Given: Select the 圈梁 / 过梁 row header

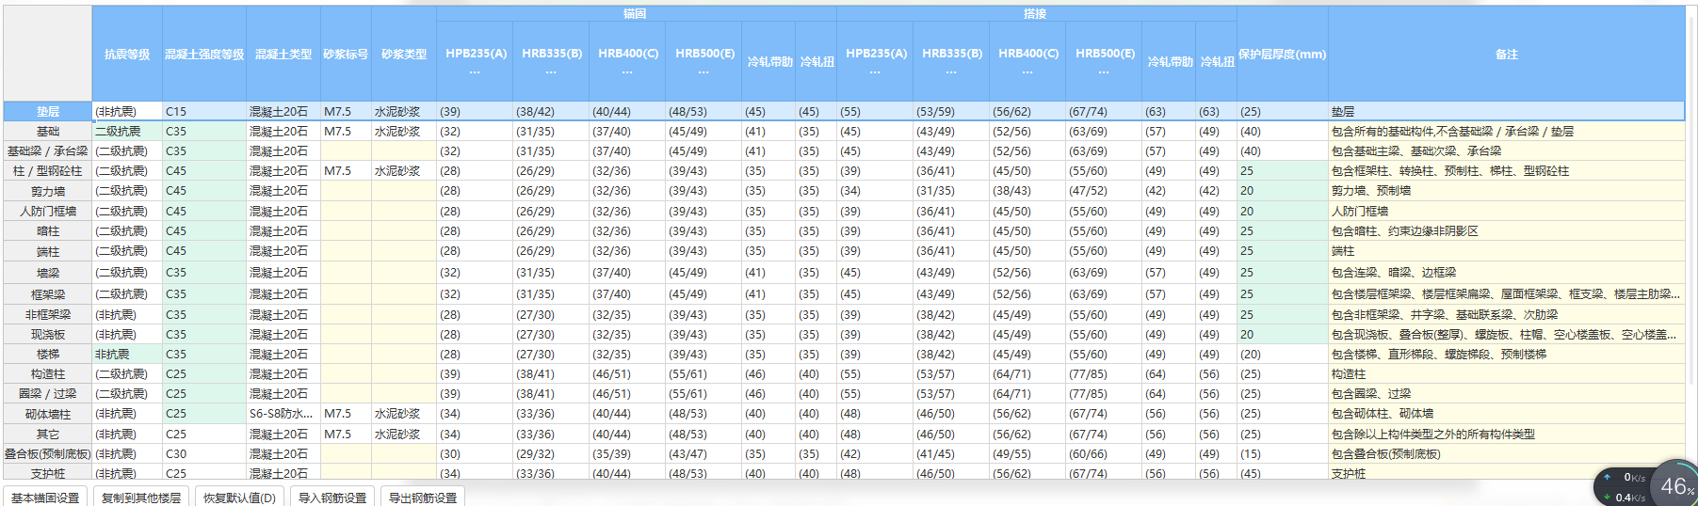Looking at the screenshot, I should click(x=48, y=394).
